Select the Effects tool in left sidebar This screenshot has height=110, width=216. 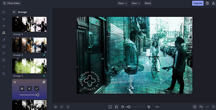[x=4, y=33]
